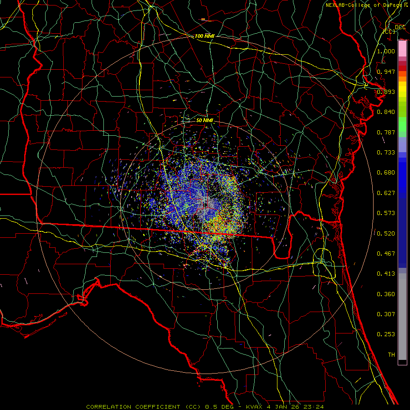Click the 0.733 legend value
This screenshot has height=410, width=410.
click(386, 153)
